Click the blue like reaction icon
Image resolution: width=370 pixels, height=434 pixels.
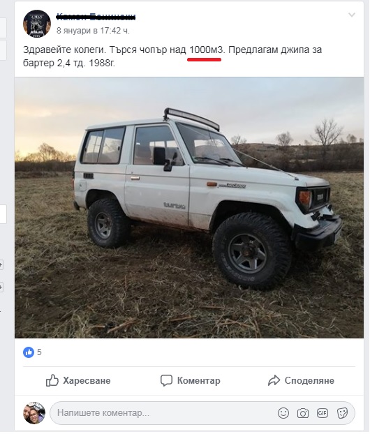click(29, 352)
